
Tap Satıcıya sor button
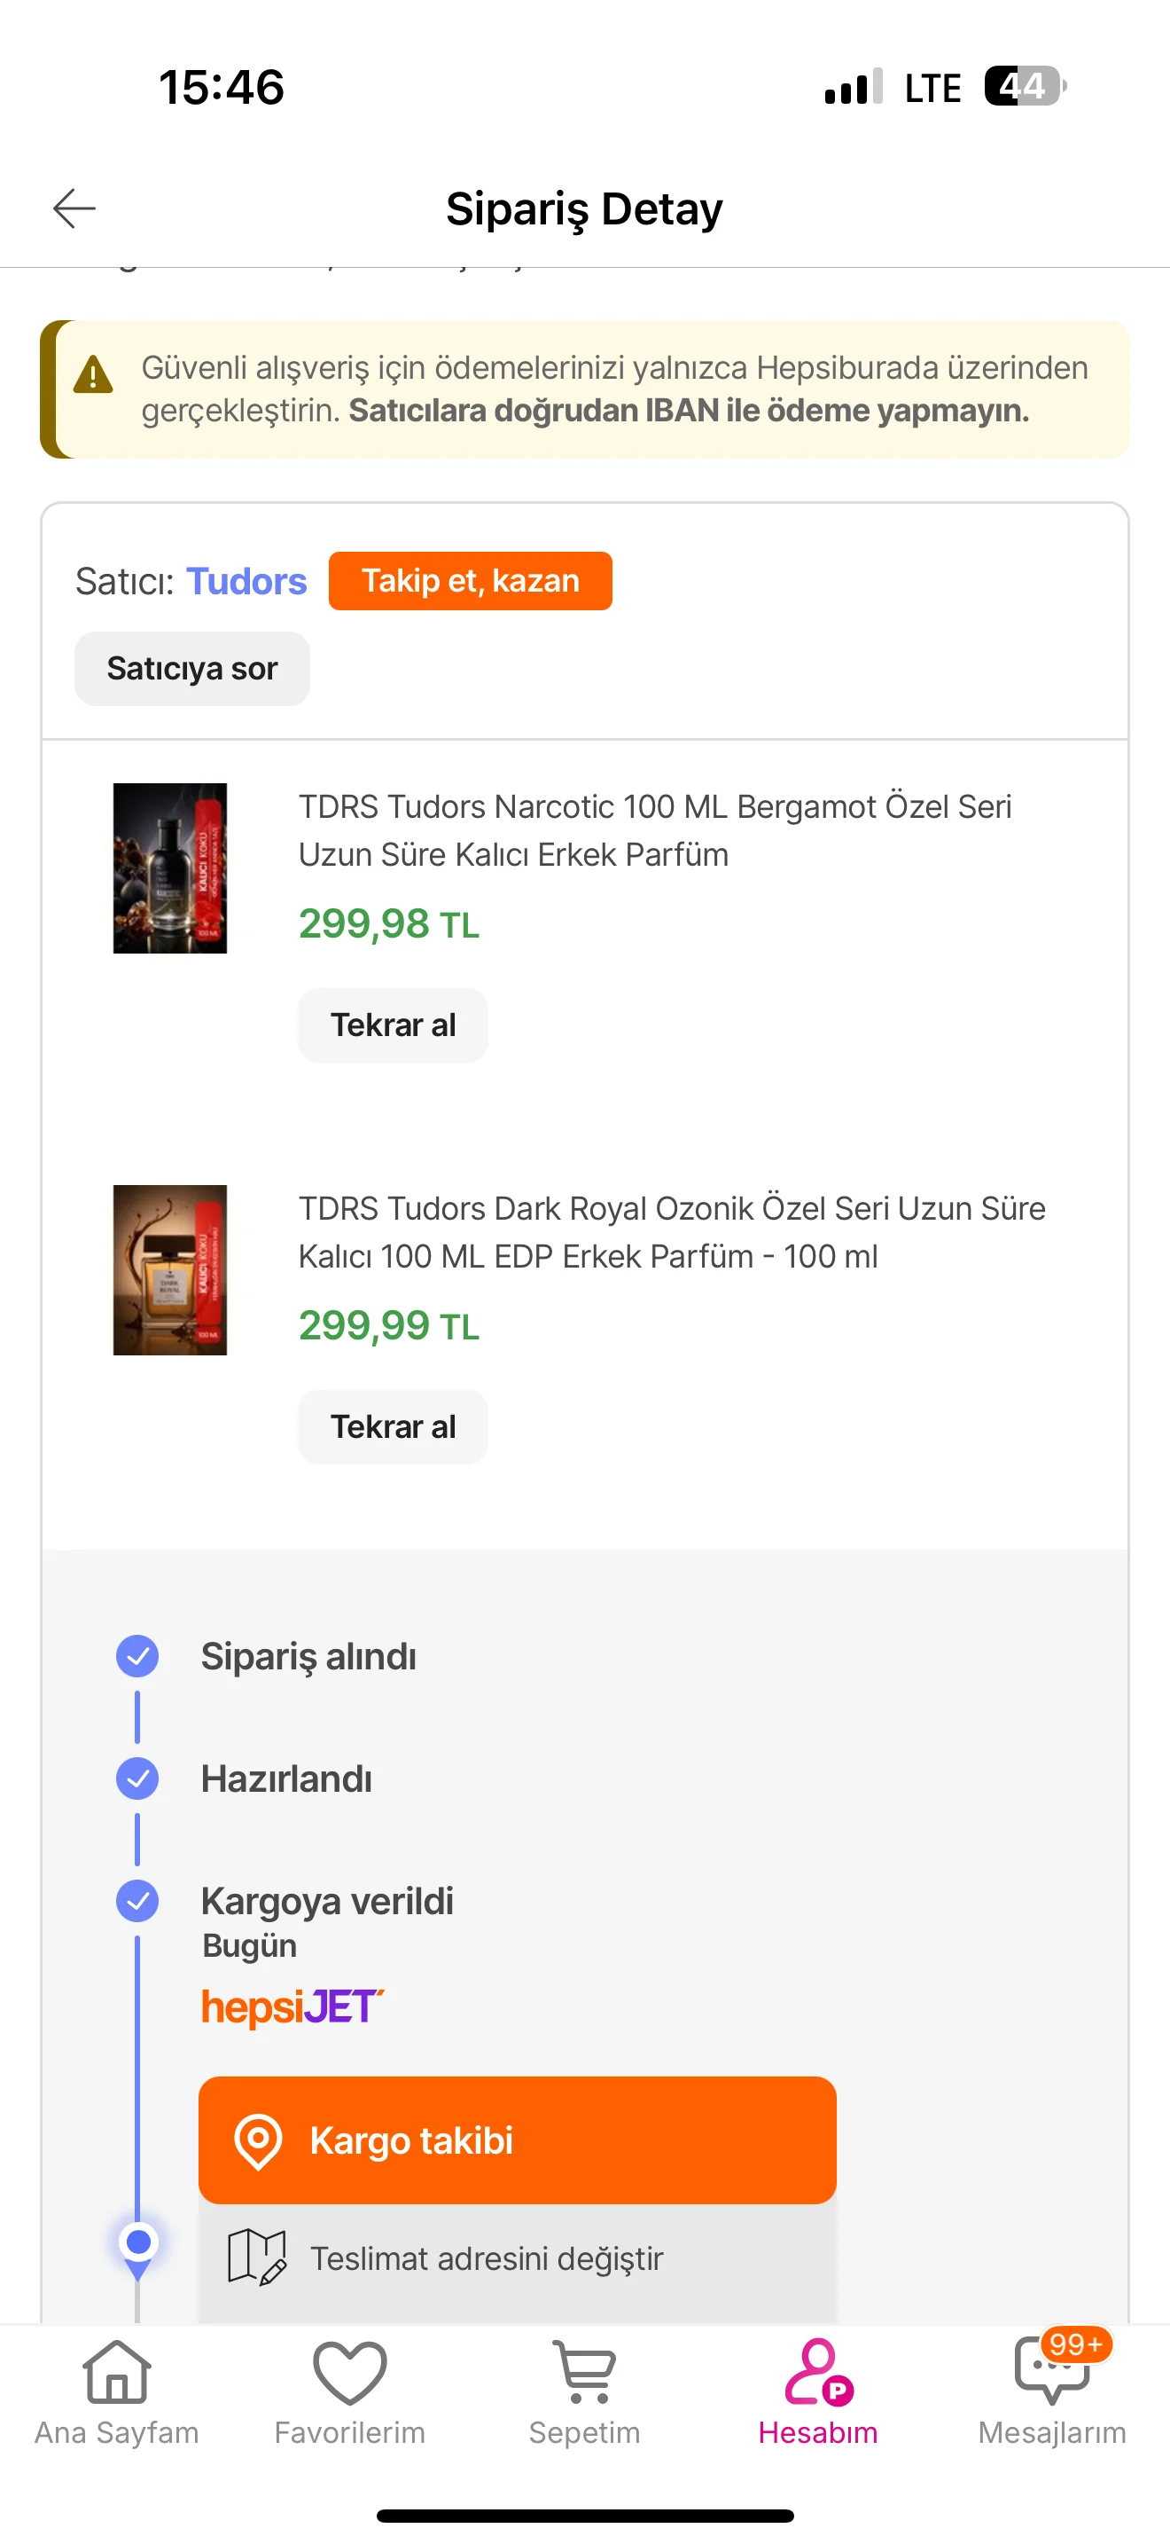click(192, 669)
